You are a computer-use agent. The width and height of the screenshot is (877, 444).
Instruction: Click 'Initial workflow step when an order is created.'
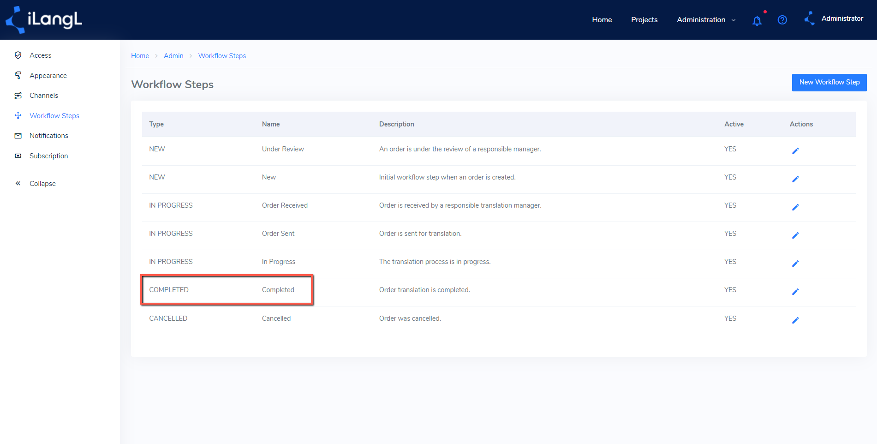[447, 177]
